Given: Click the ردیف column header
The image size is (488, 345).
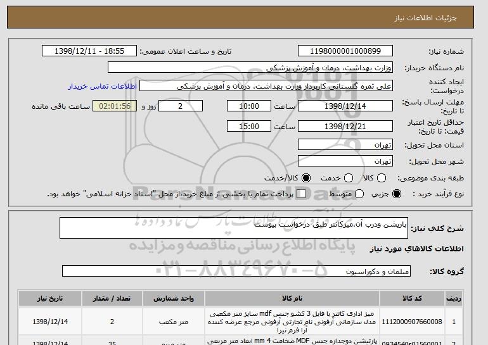Looking at the screenshot, I should pyautogui.click(x=454, y=298).
